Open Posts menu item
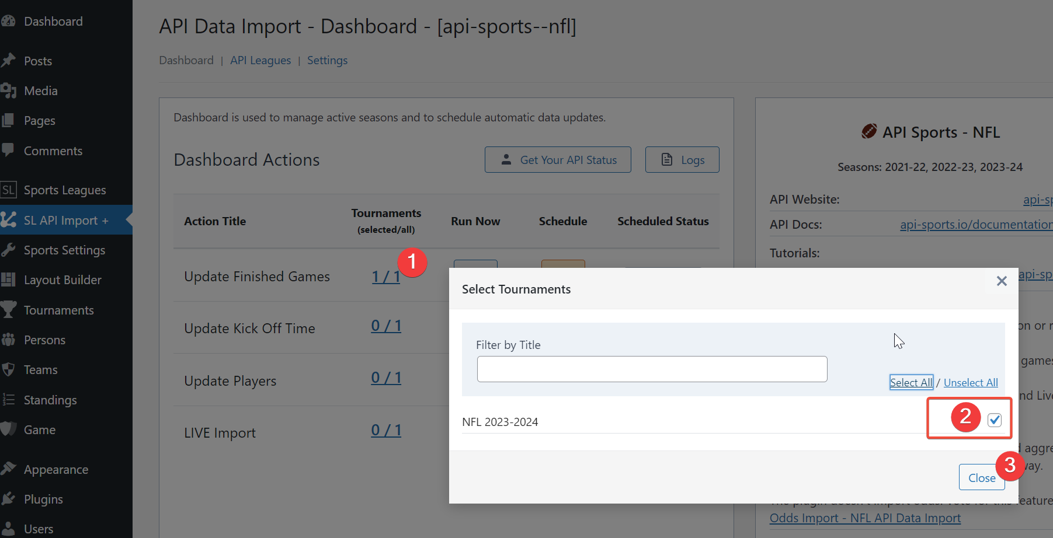The image size is (1053, 538). (x=38, y=61)
